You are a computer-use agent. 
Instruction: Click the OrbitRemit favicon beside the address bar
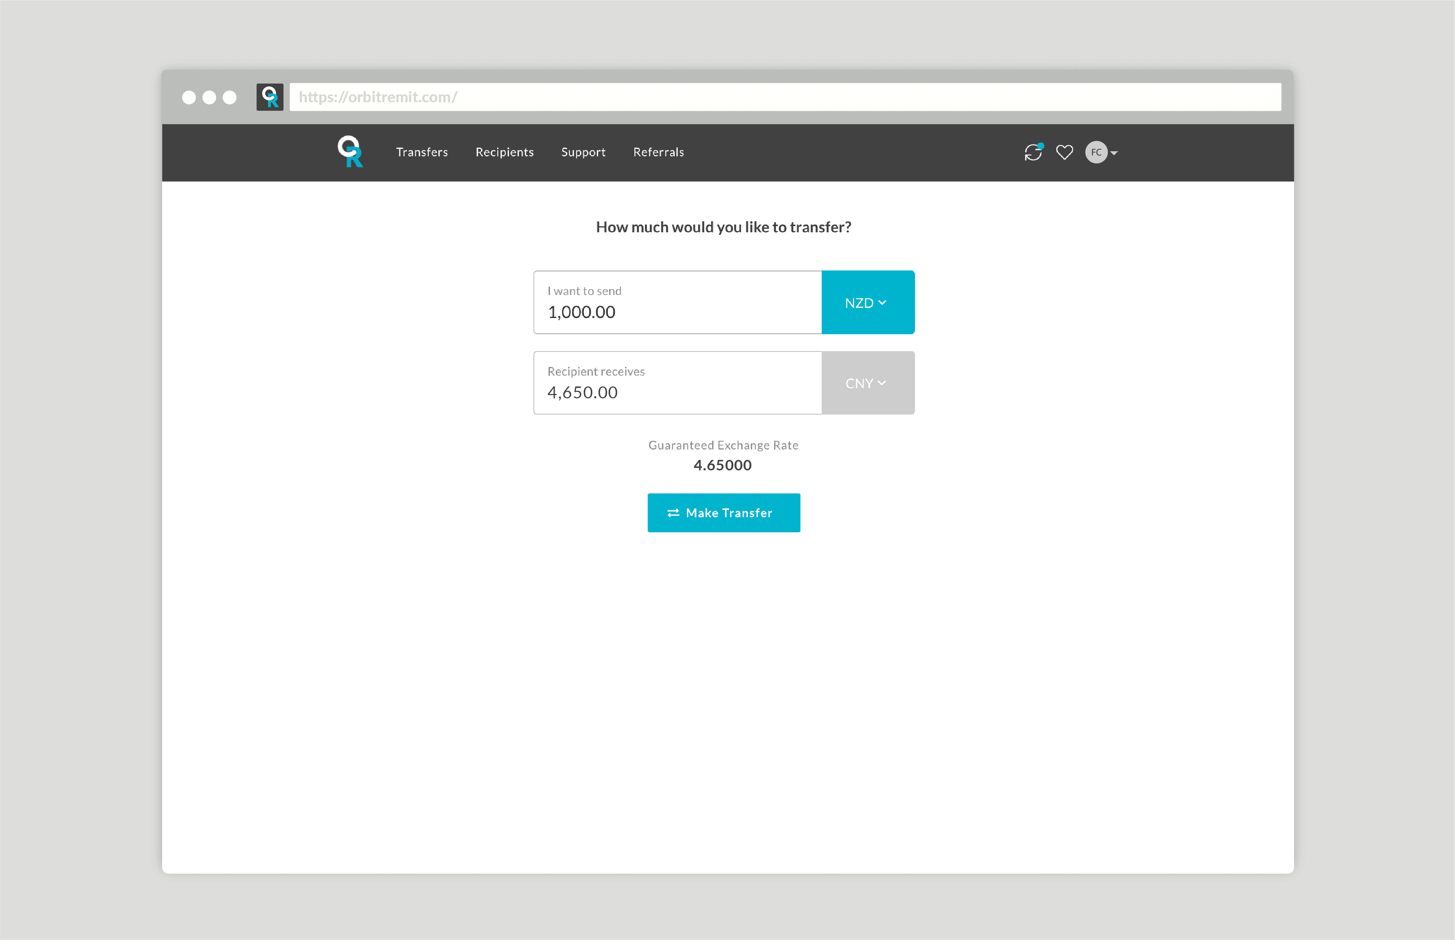(x=271, y=97)
